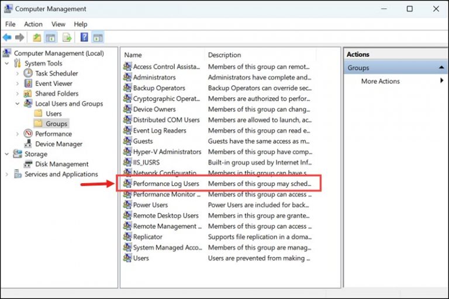Image resolution: width=449 pixels, height=299 pixels.
Task: Click the Forward arrow toolbar icon
Action: click(x=20, y=37)
